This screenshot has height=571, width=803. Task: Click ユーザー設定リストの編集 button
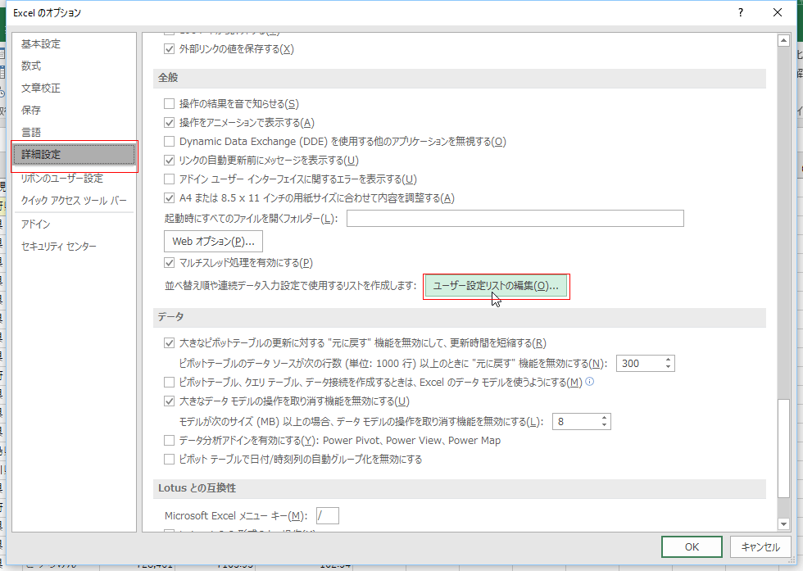pos(496,286)
